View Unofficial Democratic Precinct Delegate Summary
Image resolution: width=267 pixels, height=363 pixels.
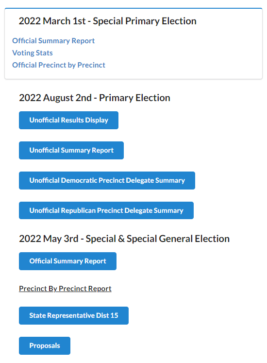pos(107,180)
